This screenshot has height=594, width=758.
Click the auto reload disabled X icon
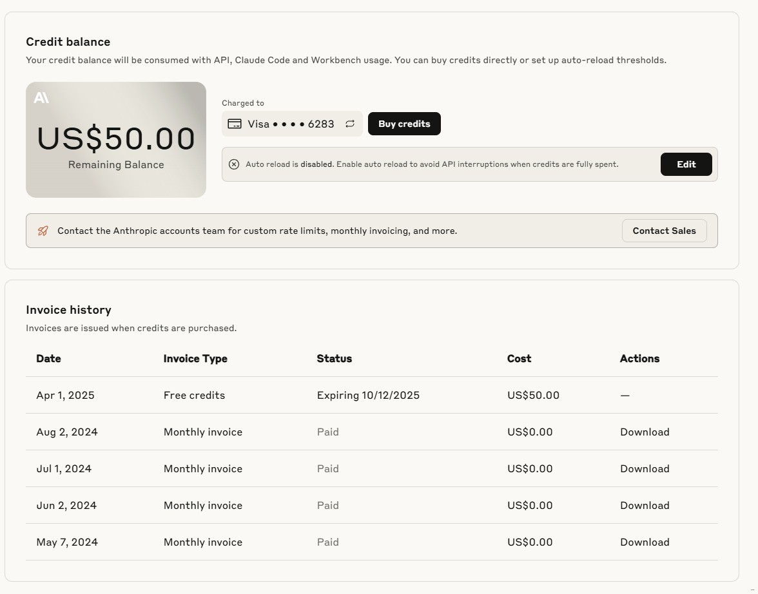coord(234,164)
